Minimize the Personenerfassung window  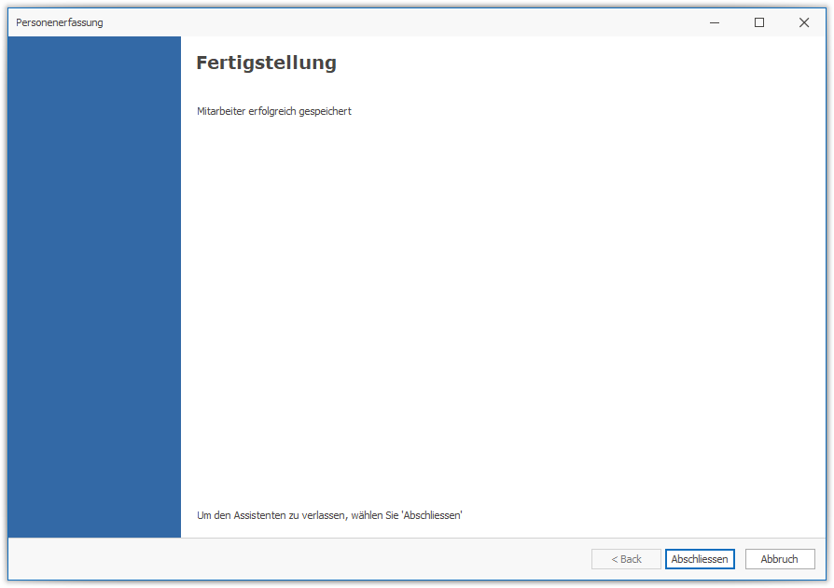(714, 22)
